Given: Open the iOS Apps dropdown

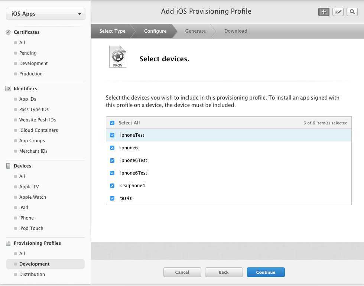Looking at the screenshot, I should pos(46,14).
